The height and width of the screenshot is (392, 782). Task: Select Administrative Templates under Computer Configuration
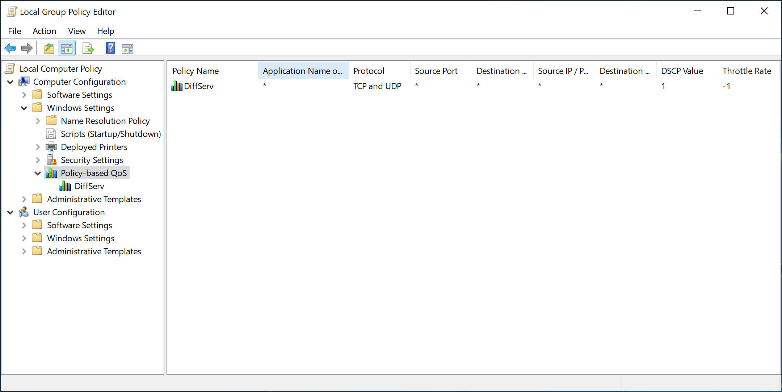click(93, 199)
